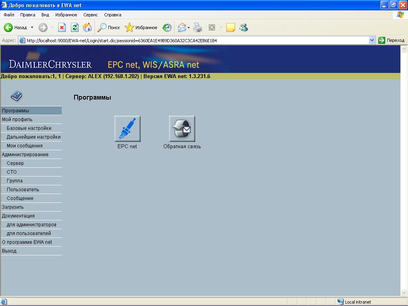
Task: Open the EPC net spark plug program
Action: pos(127,129)
